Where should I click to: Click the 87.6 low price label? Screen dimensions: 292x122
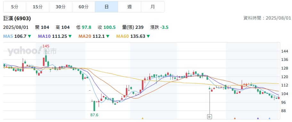[94, 115]
